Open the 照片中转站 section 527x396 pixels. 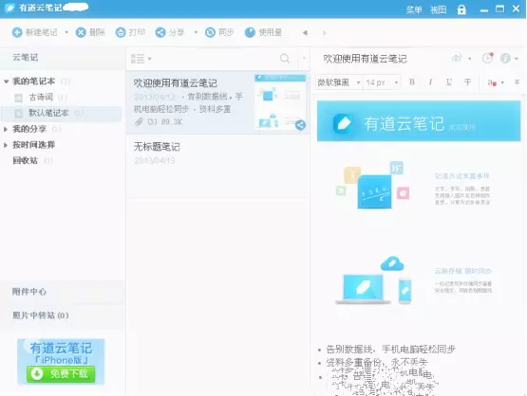point(40,315)
